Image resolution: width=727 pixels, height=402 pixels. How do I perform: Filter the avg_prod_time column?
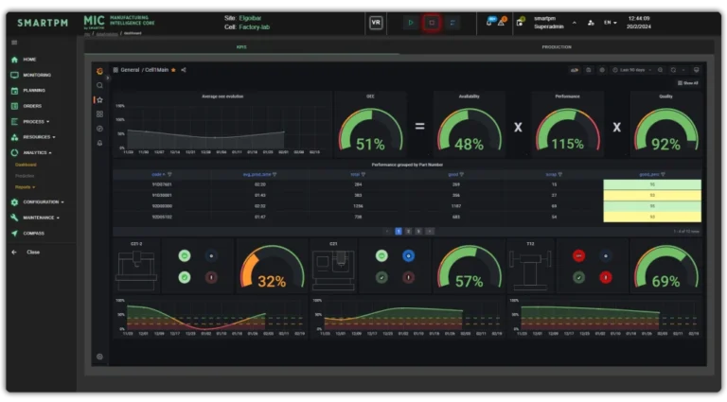point(275,175)
